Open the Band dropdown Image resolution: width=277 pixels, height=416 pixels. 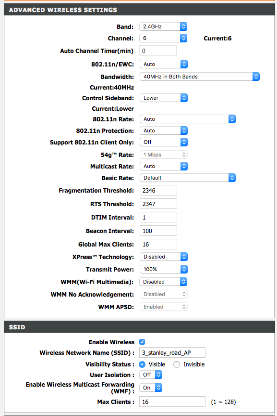(x=163, y=26)
